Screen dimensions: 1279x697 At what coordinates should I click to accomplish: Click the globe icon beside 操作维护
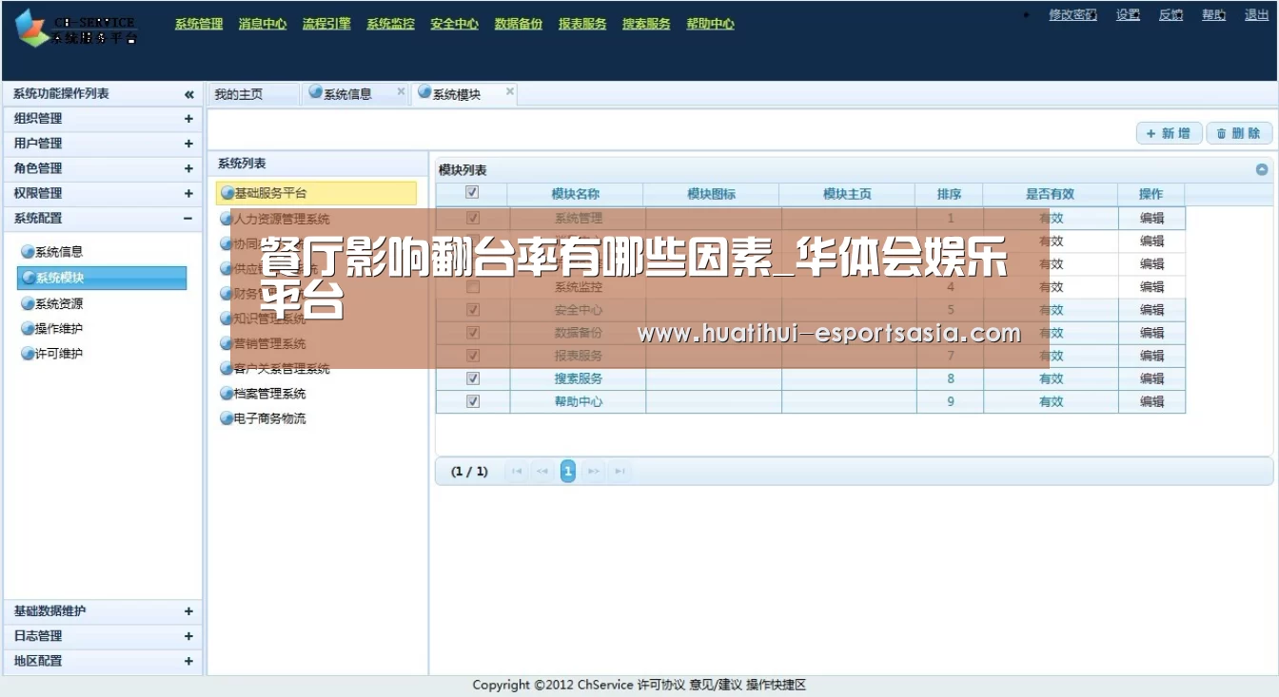pos(28,329)
